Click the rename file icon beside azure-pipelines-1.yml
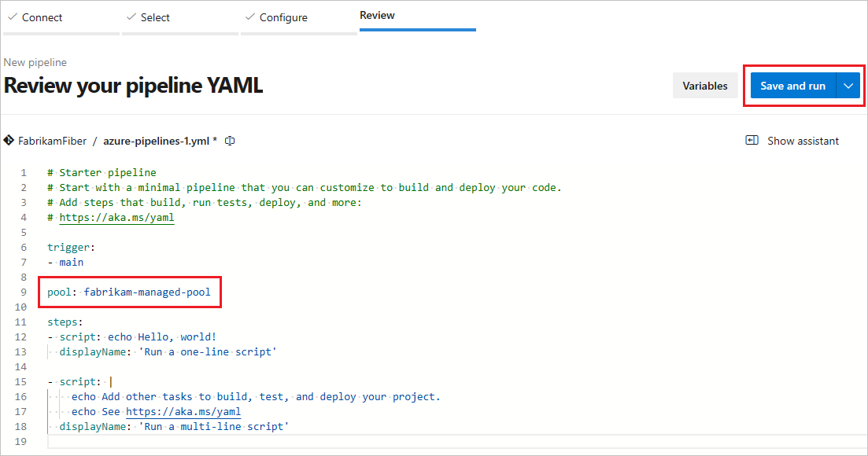 230,141
